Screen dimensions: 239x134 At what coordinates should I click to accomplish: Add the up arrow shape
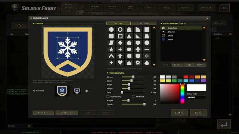coord(120,56)
